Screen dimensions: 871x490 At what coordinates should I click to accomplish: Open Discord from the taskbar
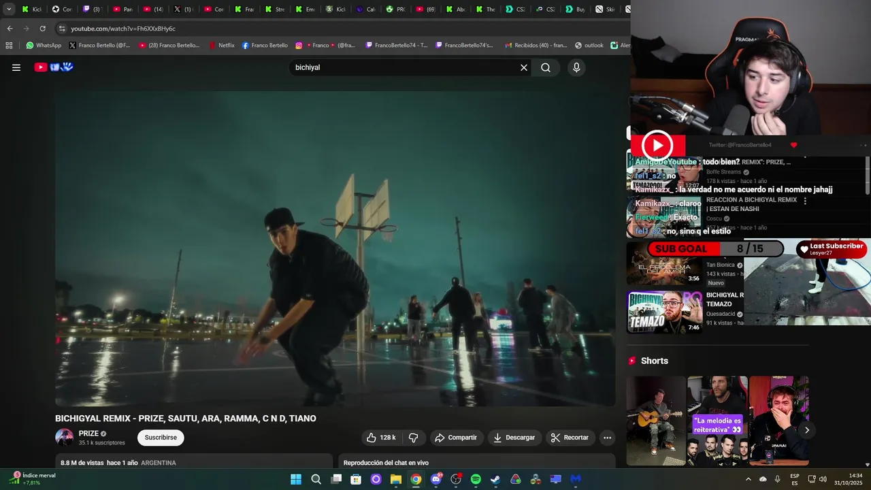[436, 479]
